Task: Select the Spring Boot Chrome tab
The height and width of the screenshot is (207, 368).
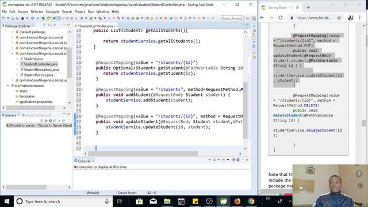Action: point(280,7)
